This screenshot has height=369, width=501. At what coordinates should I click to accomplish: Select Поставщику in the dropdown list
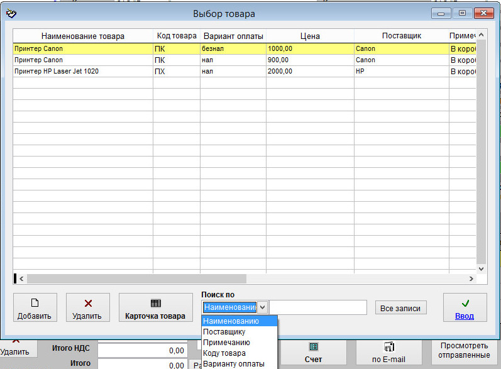point(239,332)
